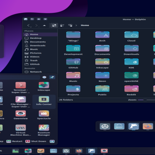
Task: Toggle the keep-above titlebar button in Dolphin
Action: (x=39, y=19)
